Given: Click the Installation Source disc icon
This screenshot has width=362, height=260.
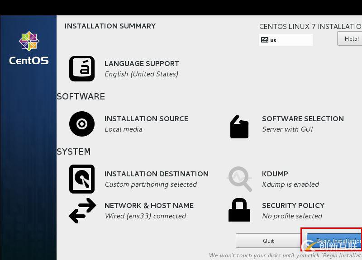Looking at the screenshot, I should 82,124.
